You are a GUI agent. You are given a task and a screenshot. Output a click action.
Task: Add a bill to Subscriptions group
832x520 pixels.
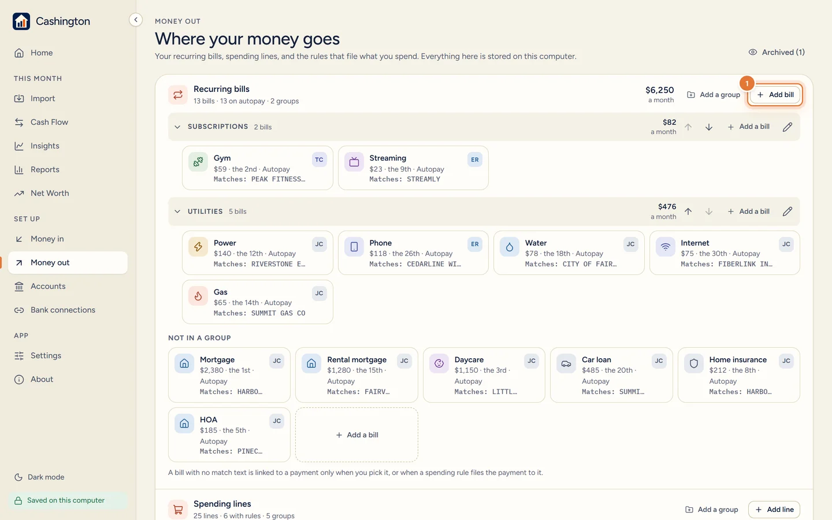point(748,127)
